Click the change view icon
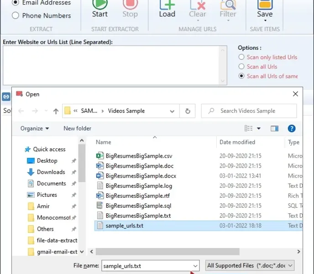Viewport: 314px width, 274px height. (249, 128)
